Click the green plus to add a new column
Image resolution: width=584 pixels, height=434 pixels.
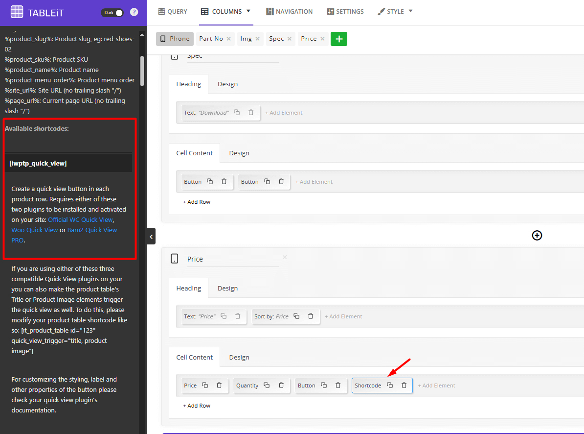tap(339, 39)
